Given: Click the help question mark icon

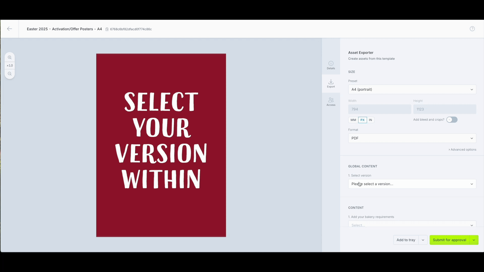Looking at the screenshot, I should tap(472, 29).
